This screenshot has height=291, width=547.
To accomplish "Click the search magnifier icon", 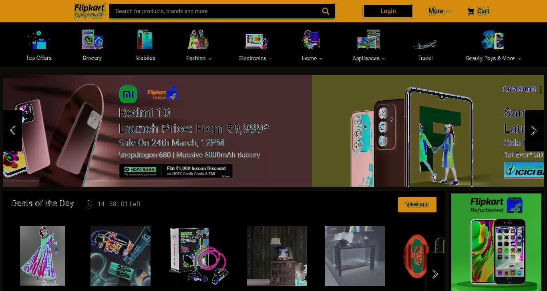I will pos(326,11).
